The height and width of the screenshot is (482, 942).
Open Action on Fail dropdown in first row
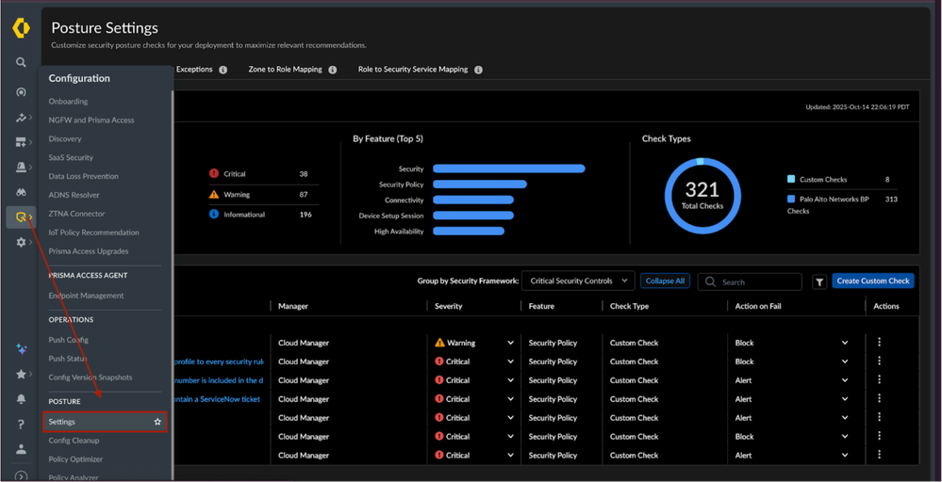pos(844,343)
